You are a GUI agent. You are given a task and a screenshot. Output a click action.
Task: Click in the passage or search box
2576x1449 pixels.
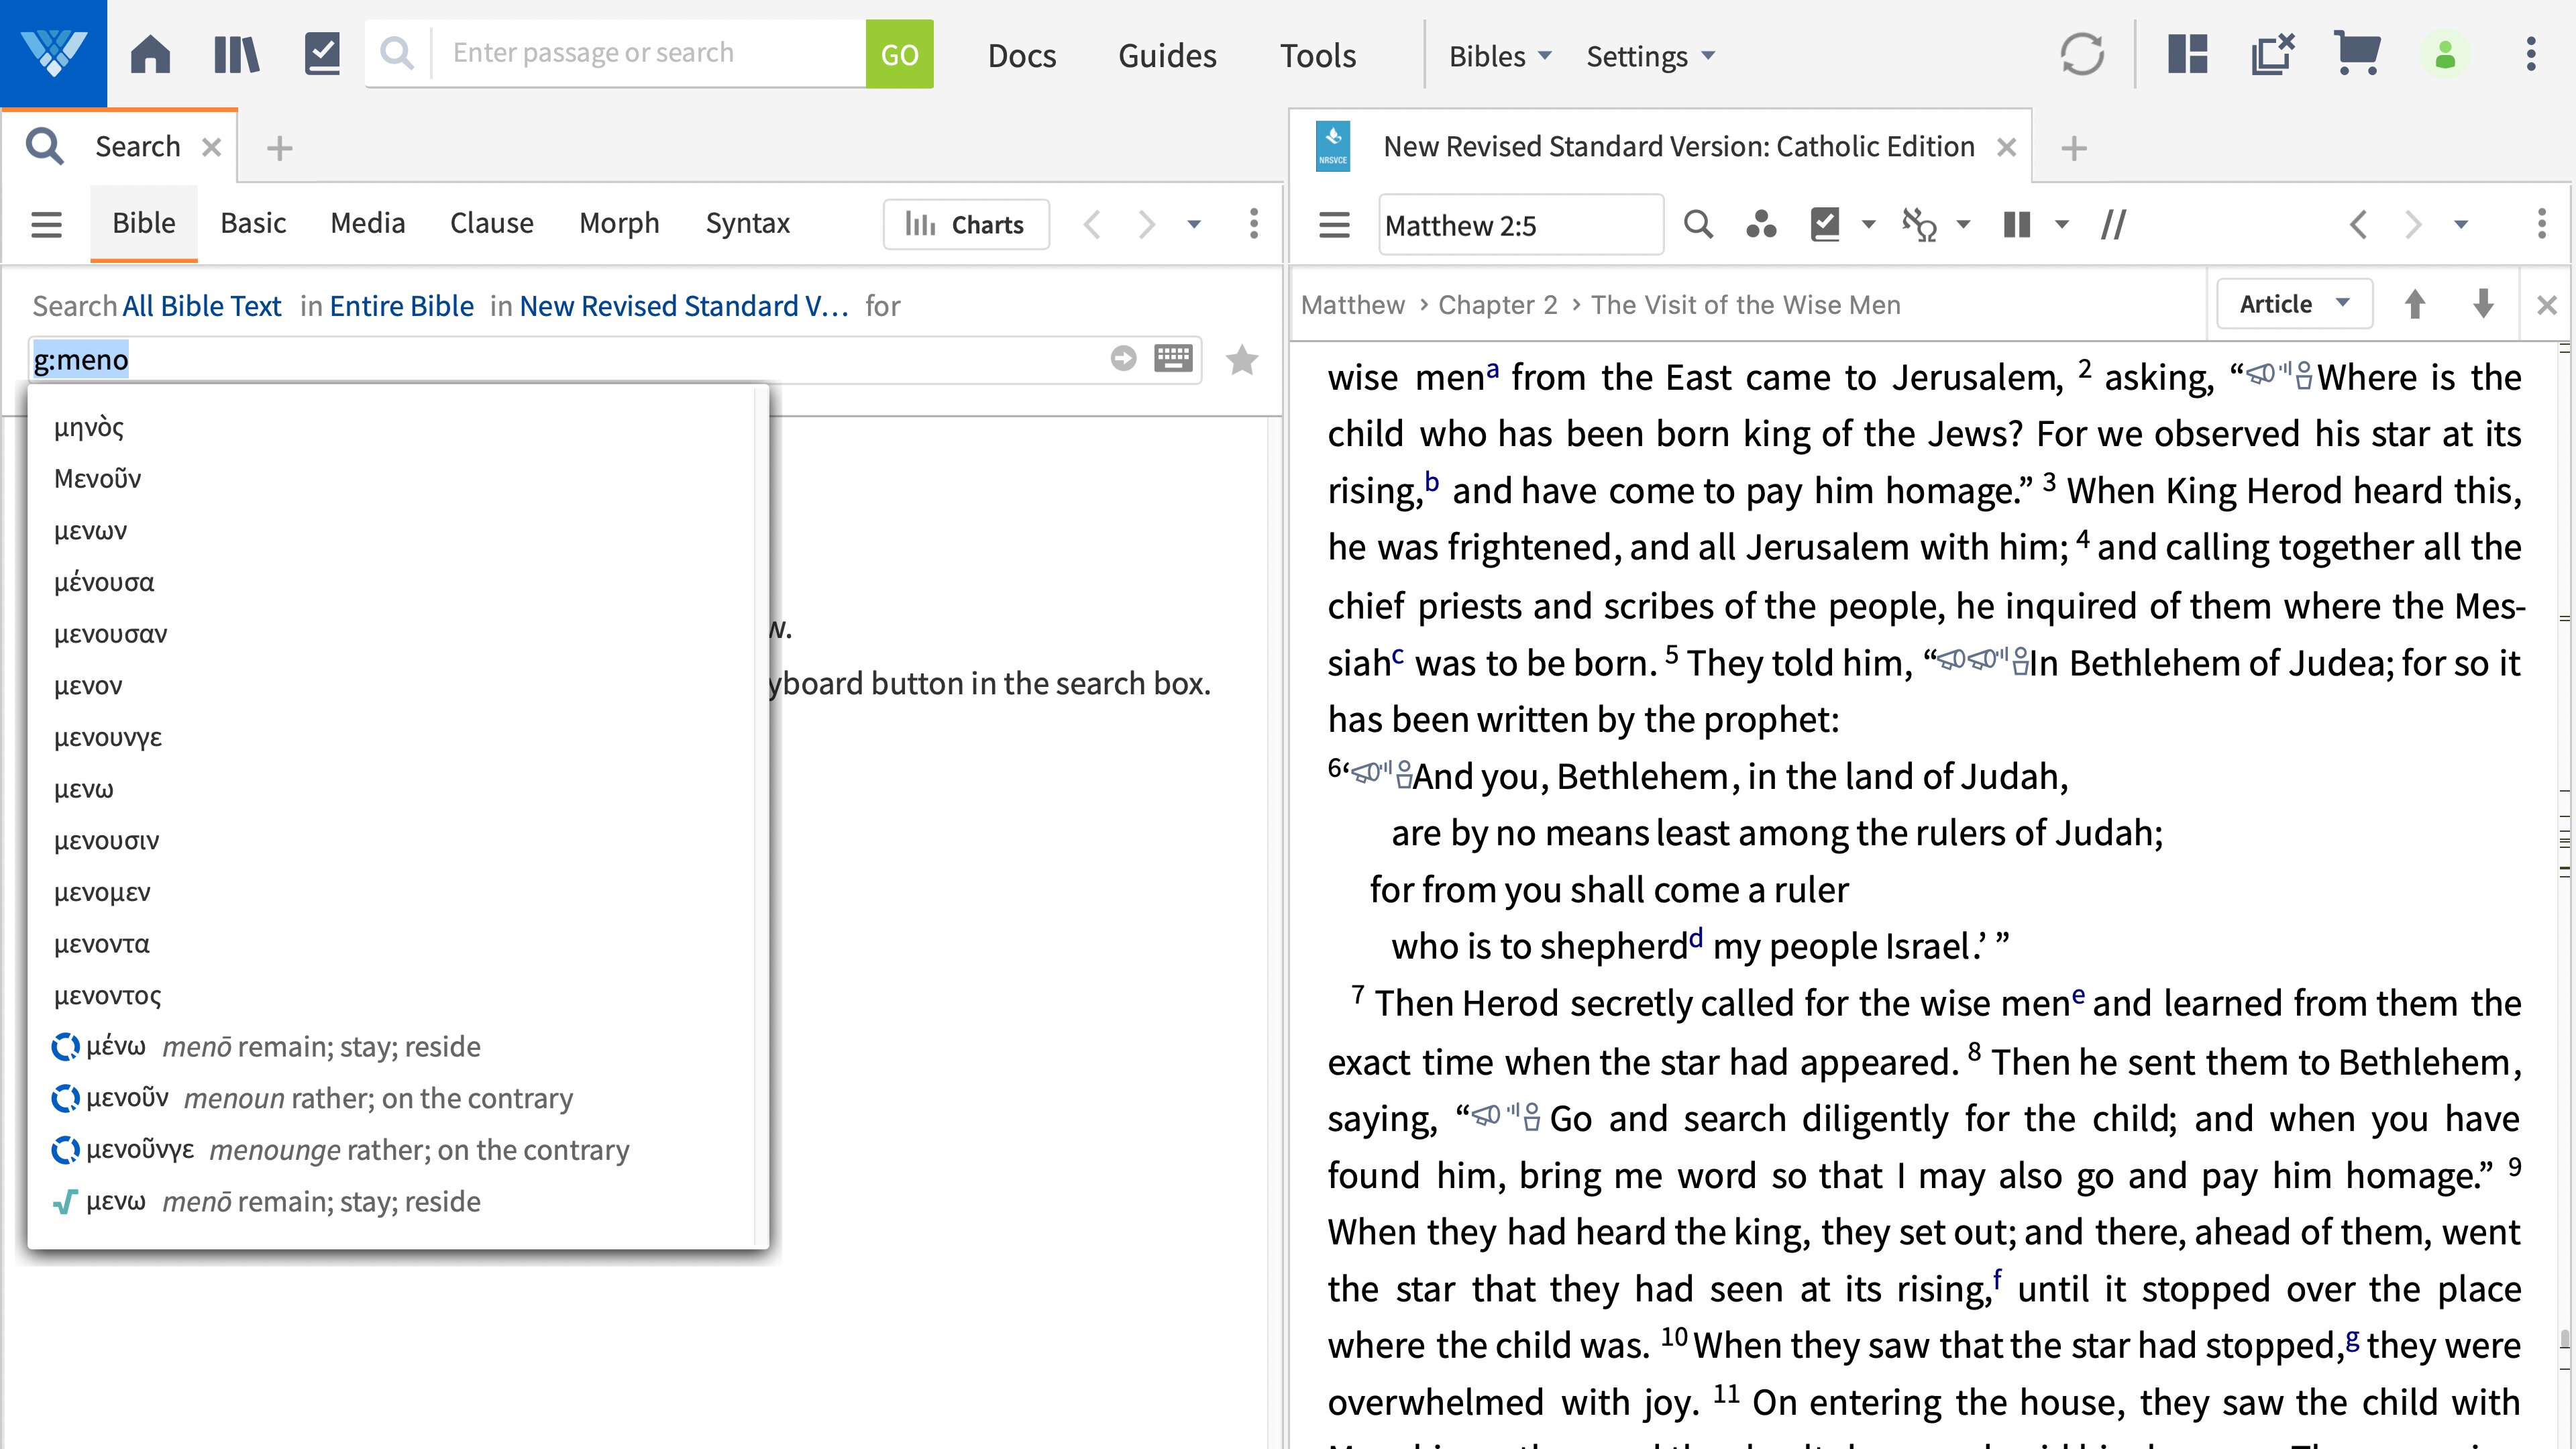pos(648,53)
